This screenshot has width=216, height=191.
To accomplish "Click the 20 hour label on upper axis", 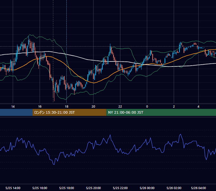I will (x=93, y=107).
